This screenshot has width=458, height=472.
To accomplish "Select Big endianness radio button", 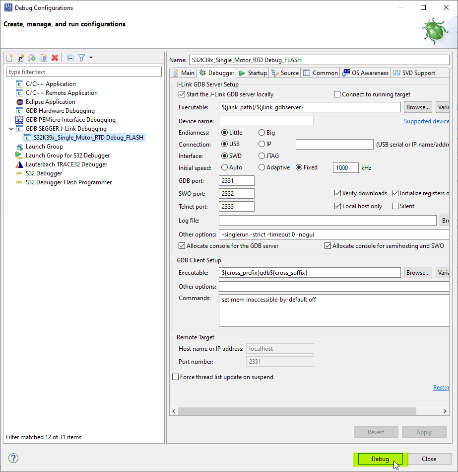I will coord(262,133).
